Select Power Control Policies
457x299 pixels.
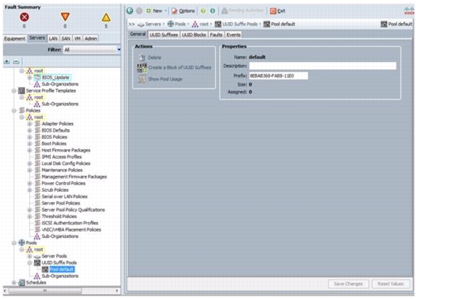(x=63, y=183)
